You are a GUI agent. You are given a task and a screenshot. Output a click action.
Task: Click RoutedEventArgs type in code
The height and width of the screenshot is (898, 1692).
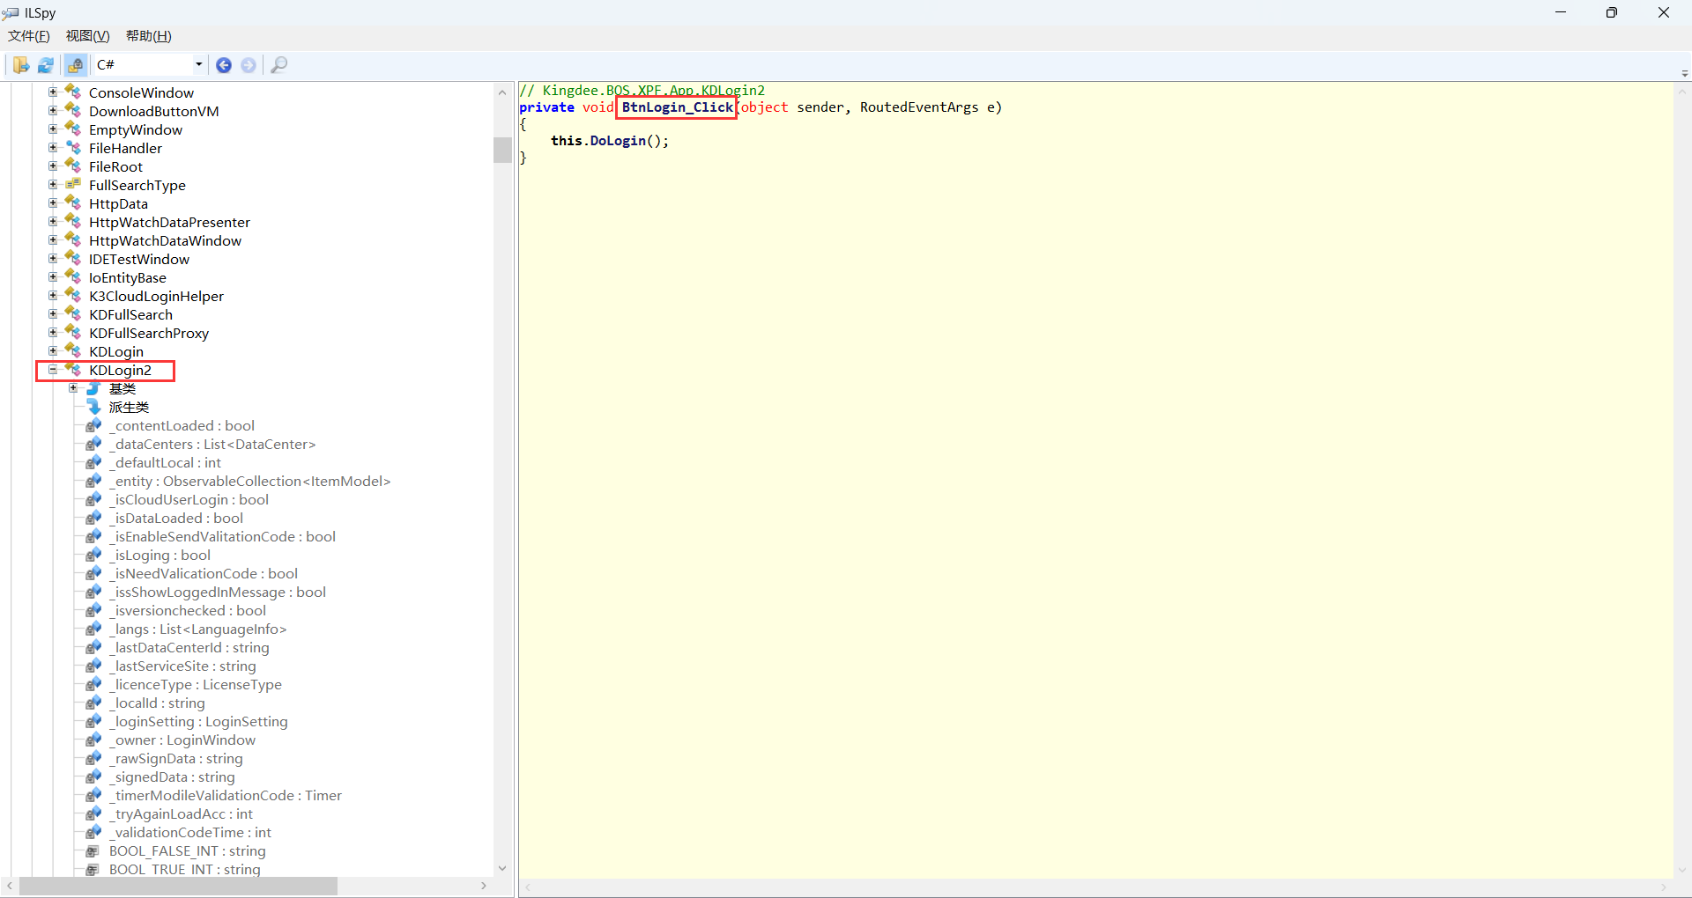click(x=919, y=107)
